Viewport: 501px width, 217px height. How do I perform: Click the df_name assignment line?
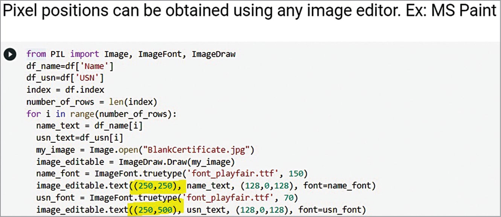(70, 66)
